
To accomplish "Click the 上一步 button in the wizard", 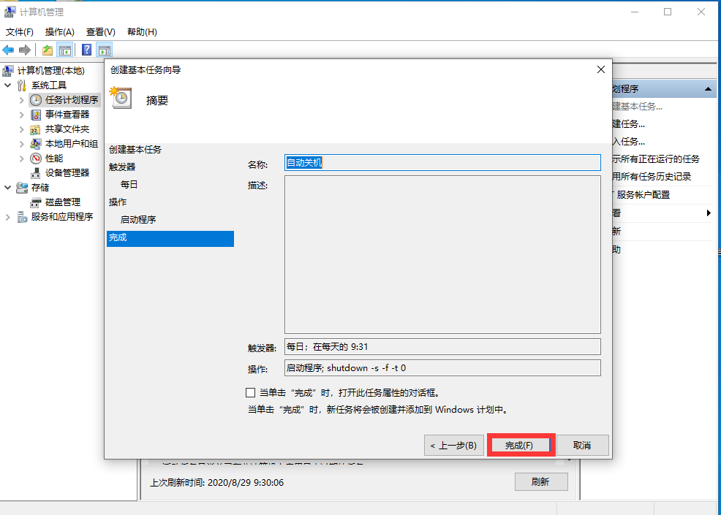I will point(453,444).
